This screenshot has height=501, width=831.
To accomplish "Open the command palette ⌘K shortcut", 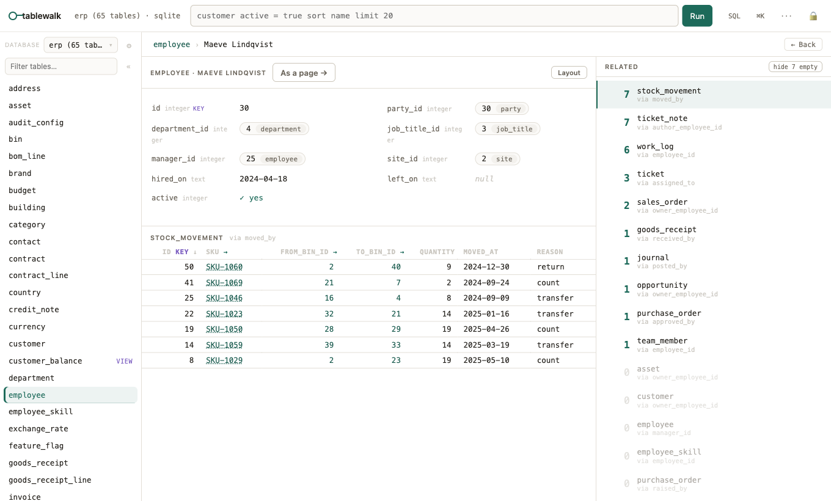I will pyautogui.click(x=760, y=16).
